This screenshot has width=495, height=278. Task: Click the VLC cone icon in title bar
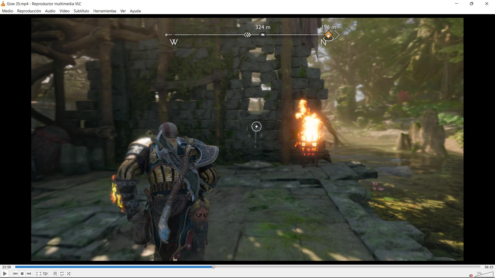(x=3, y=4)
